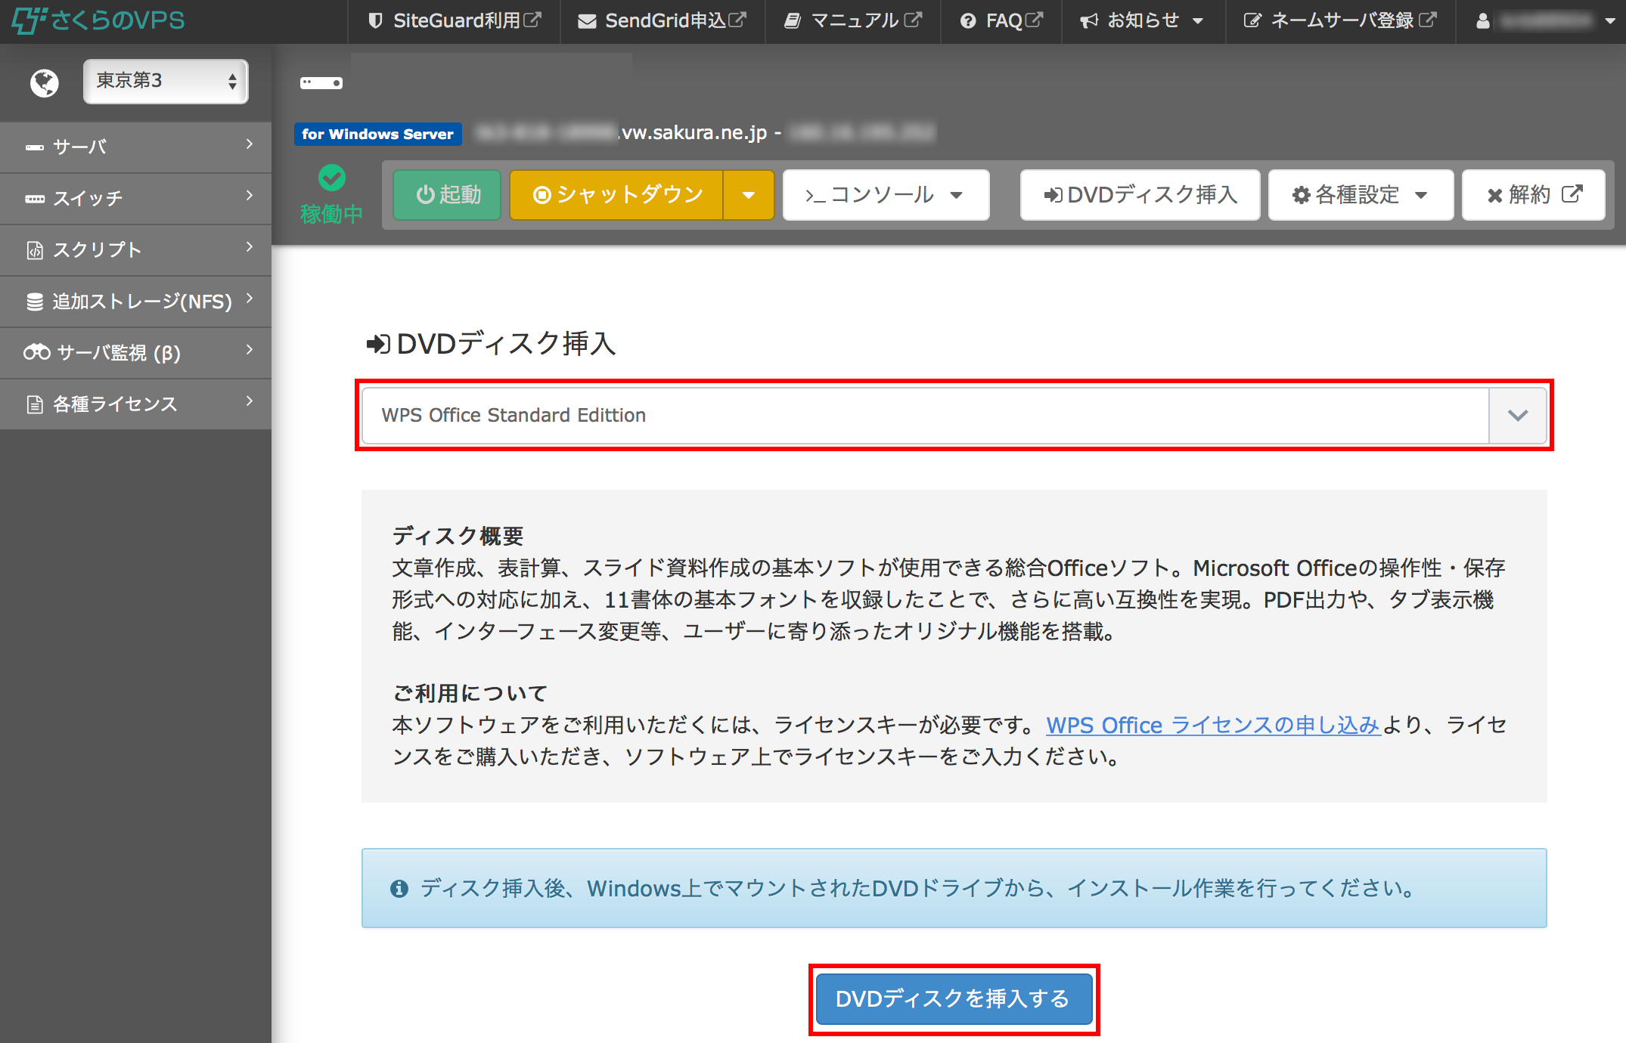Expand サーバ監視 (β) sidebar item
The image size is (1626, 1043).
tap(135, 352)
